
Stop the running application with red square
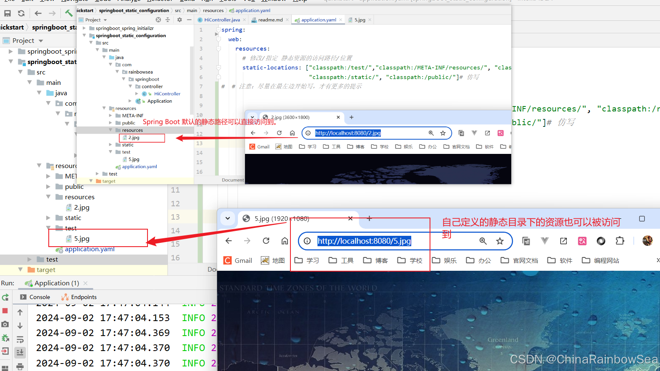coord(5,311)
